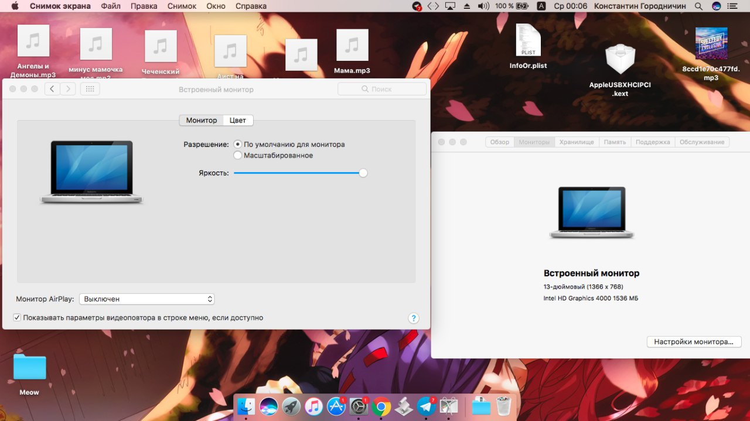Viewport: 750px width, 421px height.
Task: Click MacBook image in About This Mac
Action: [x=592, y=213]
